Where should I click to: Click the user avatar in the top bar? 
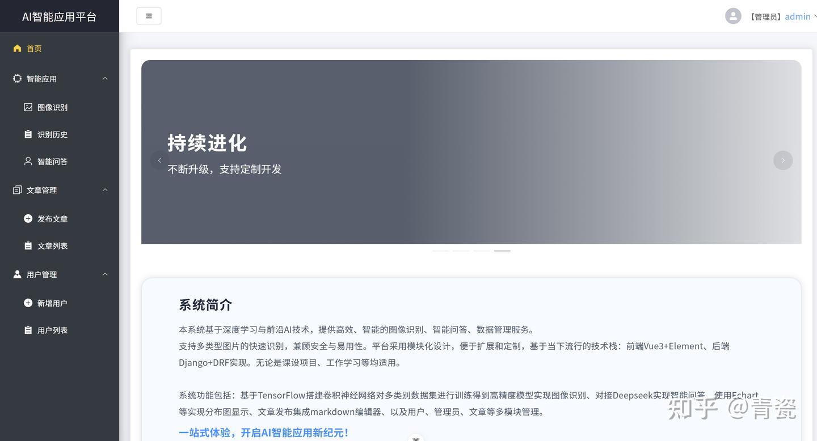(733, 16)
